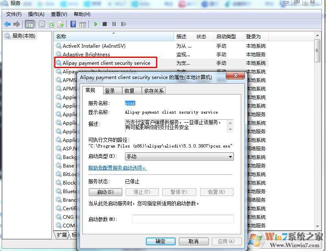The width and height of the screenshot is (326, 251).
Task: Click services list vertical scrollbar thumb
Action: pyautogui.click(x=317, y=51)
